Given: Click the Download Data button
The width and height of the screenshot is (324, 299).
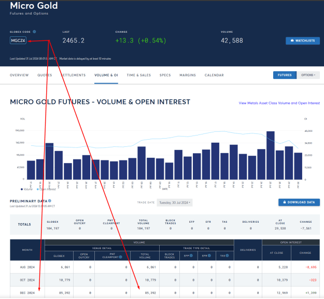Looking at the screenshot, I should point(299,202).
